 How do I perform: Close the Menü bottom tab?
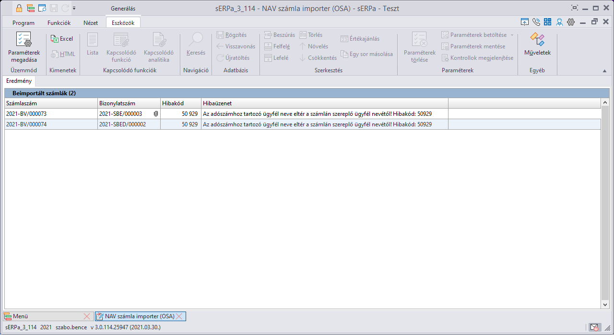87,316
